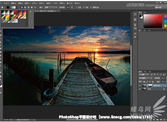The height and width of the screenshot is (122, 167).
Task: Open the gradient picker dropdown arrow
Action: coord(16,7)
